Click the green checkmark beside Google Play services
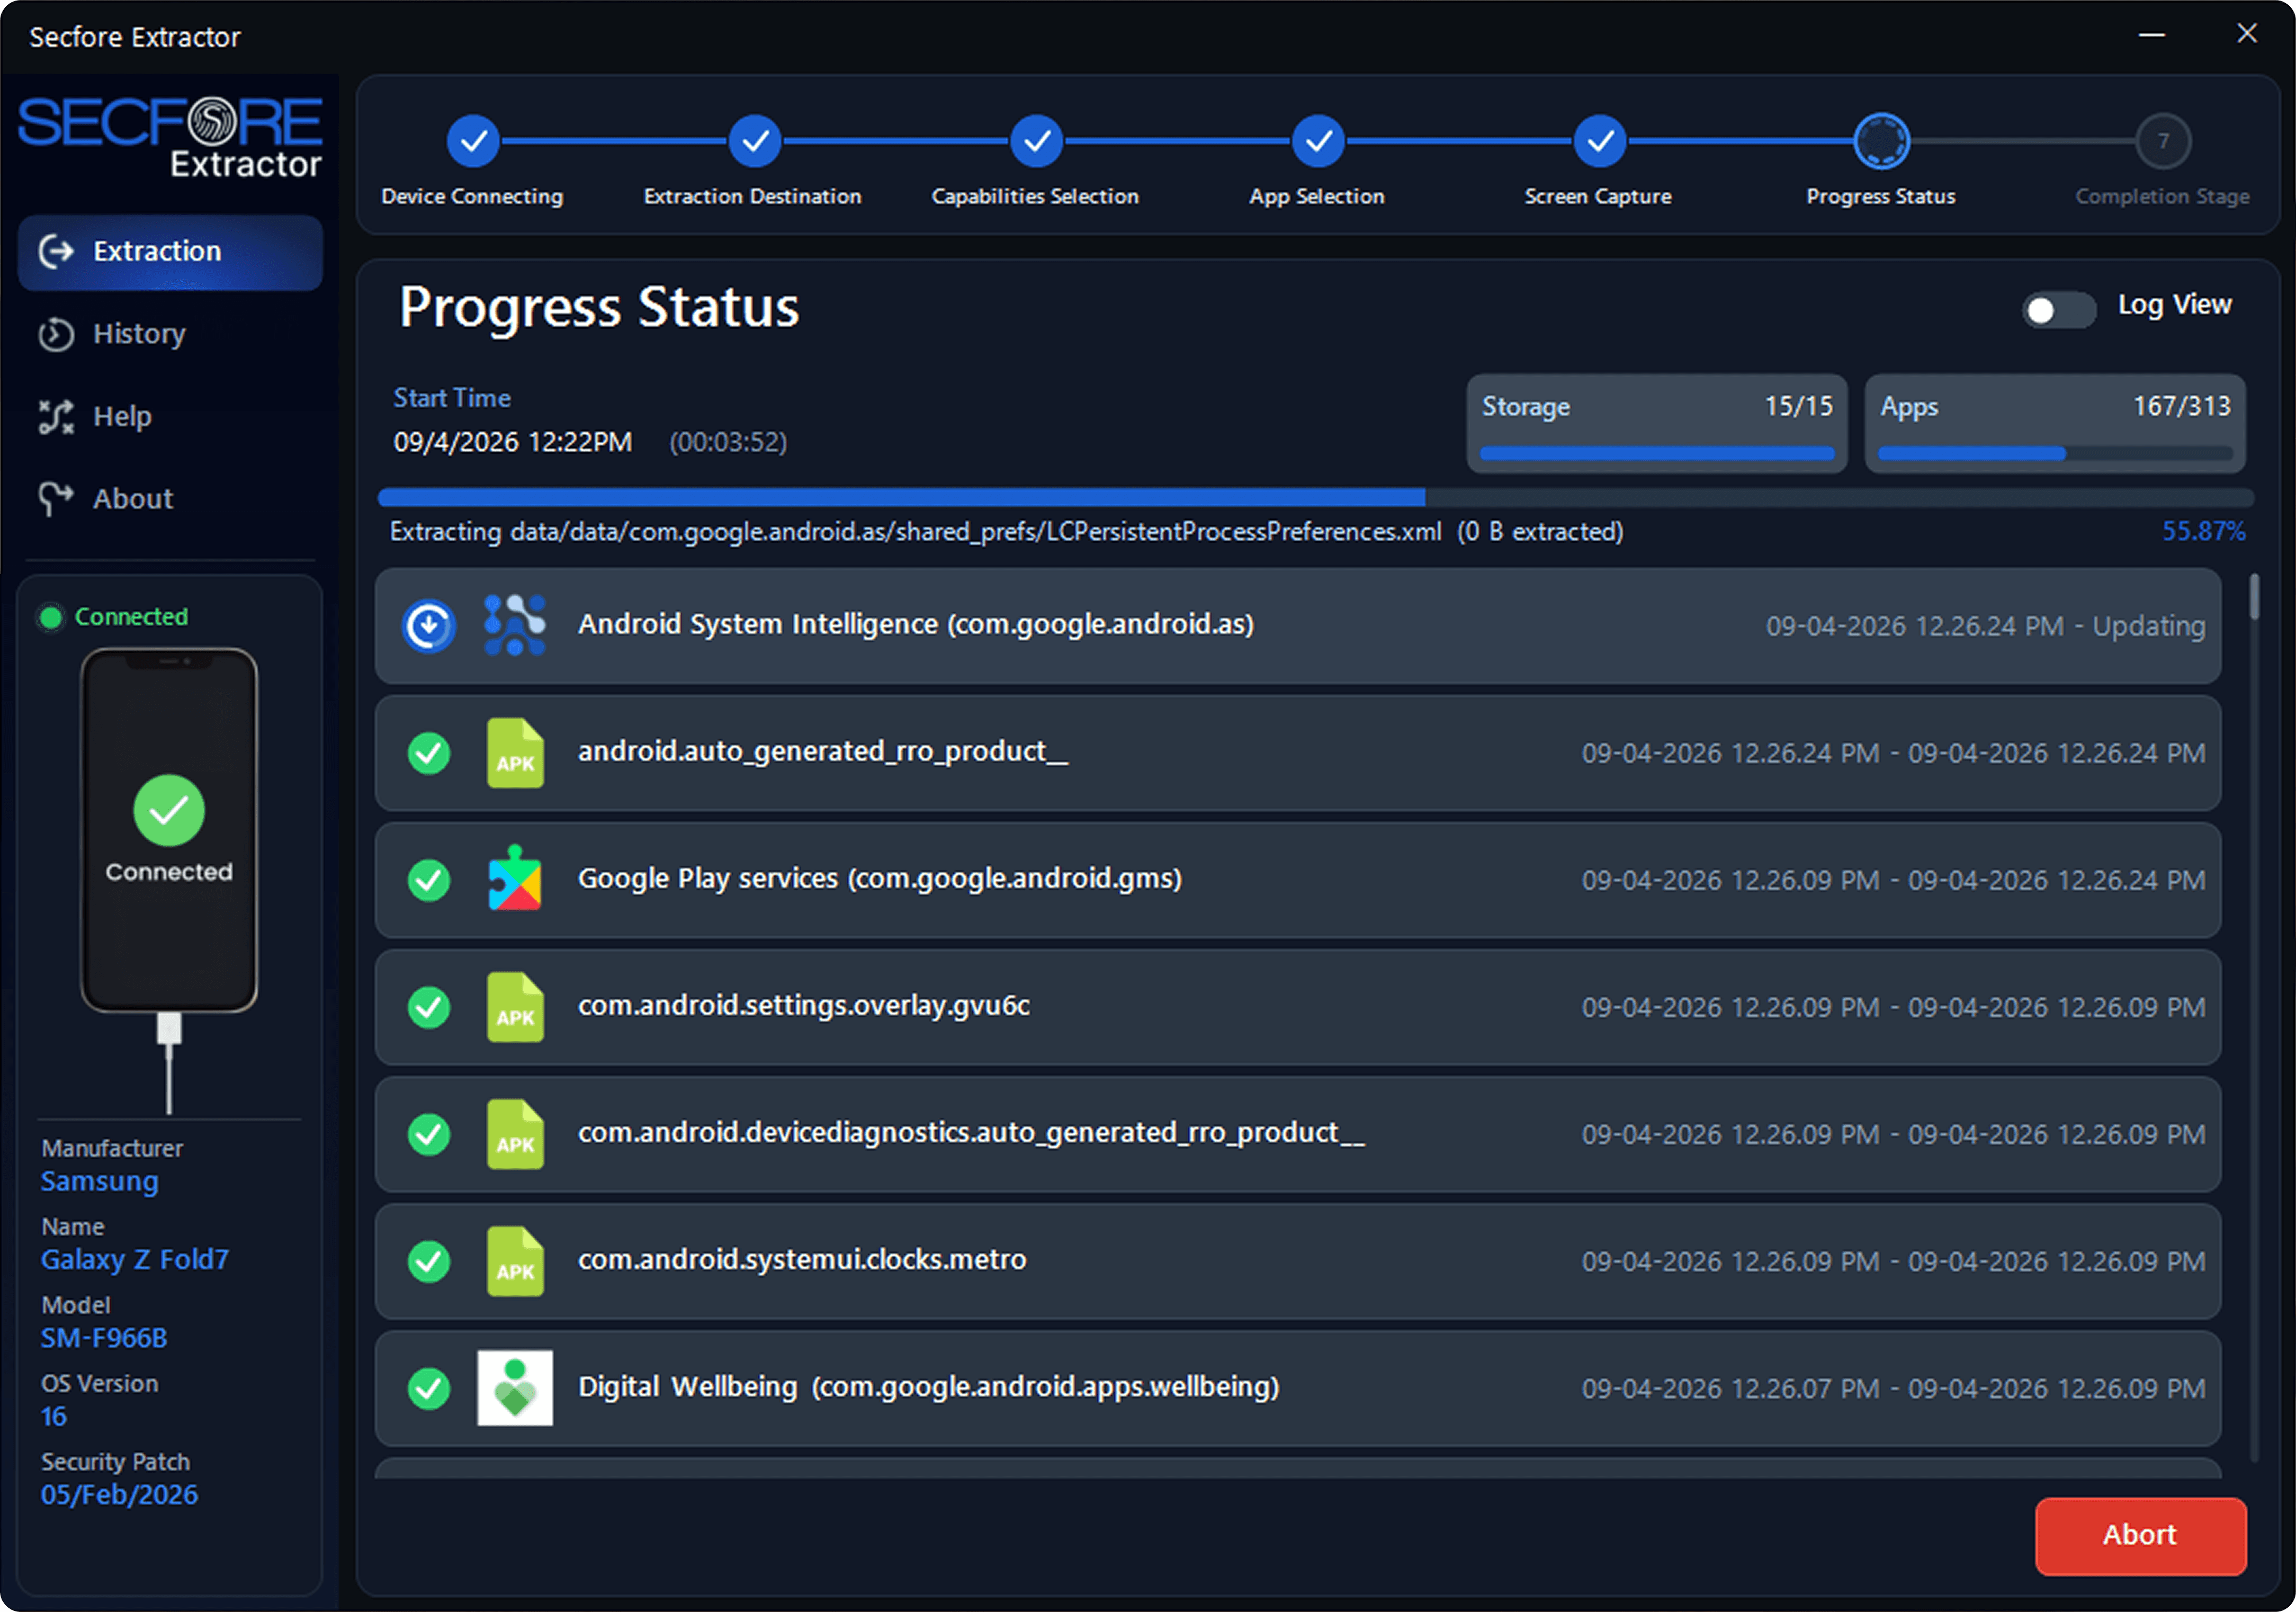Viewport: 2296px width, 1612px height. pos(429,880)
